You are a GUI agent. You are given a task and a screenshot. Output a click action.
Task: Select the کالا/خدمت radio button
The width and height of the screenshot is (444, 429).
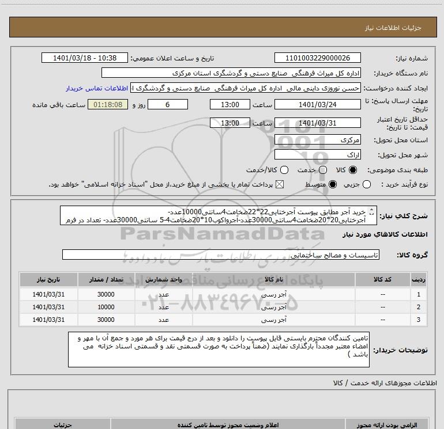tap(284, 170)
